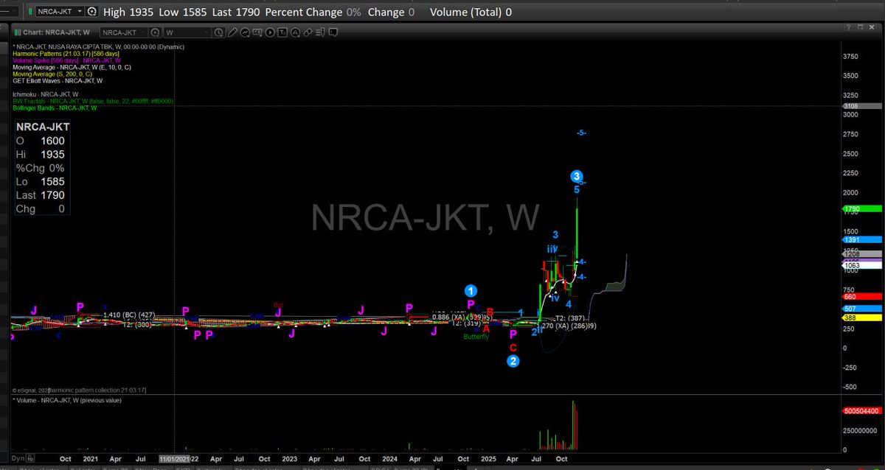Click the red 560 price axis marker
The height and width of the screenshot is (470, 885).
pos(862,295)
